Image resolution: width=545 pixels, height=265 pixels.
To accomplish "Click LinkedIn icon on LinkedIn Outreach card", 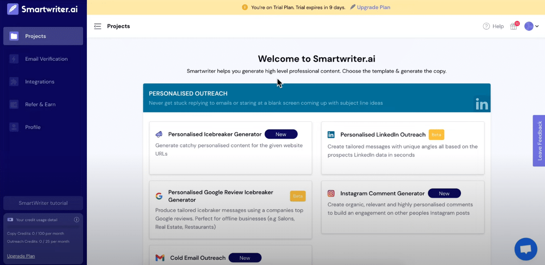I will pos(331,135).
